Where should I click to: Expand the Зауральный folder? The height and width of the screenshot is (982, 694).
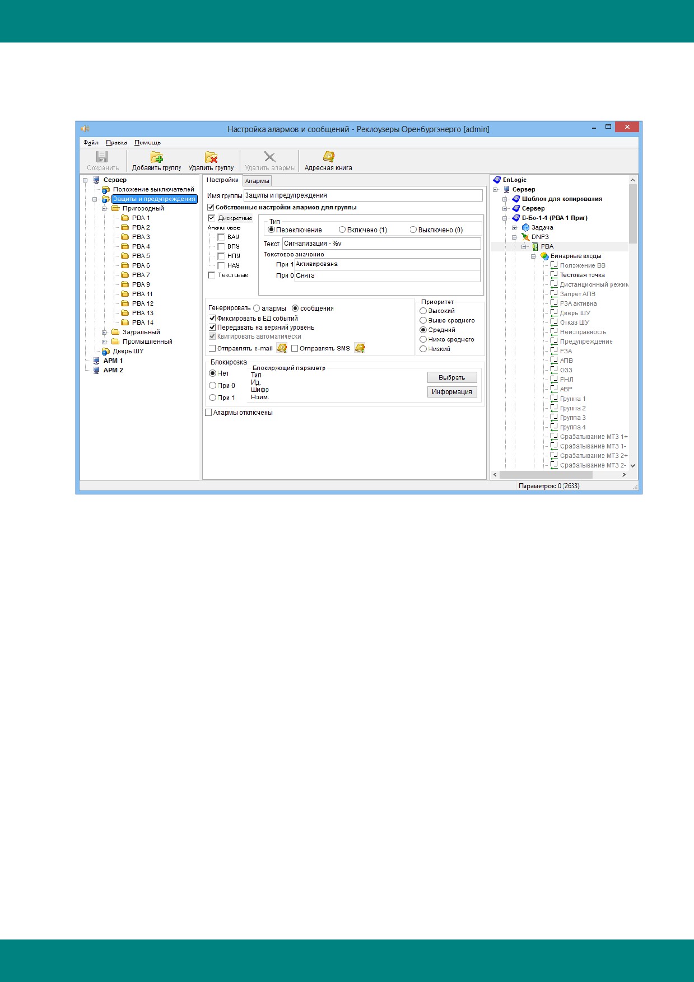click(105, 332)
